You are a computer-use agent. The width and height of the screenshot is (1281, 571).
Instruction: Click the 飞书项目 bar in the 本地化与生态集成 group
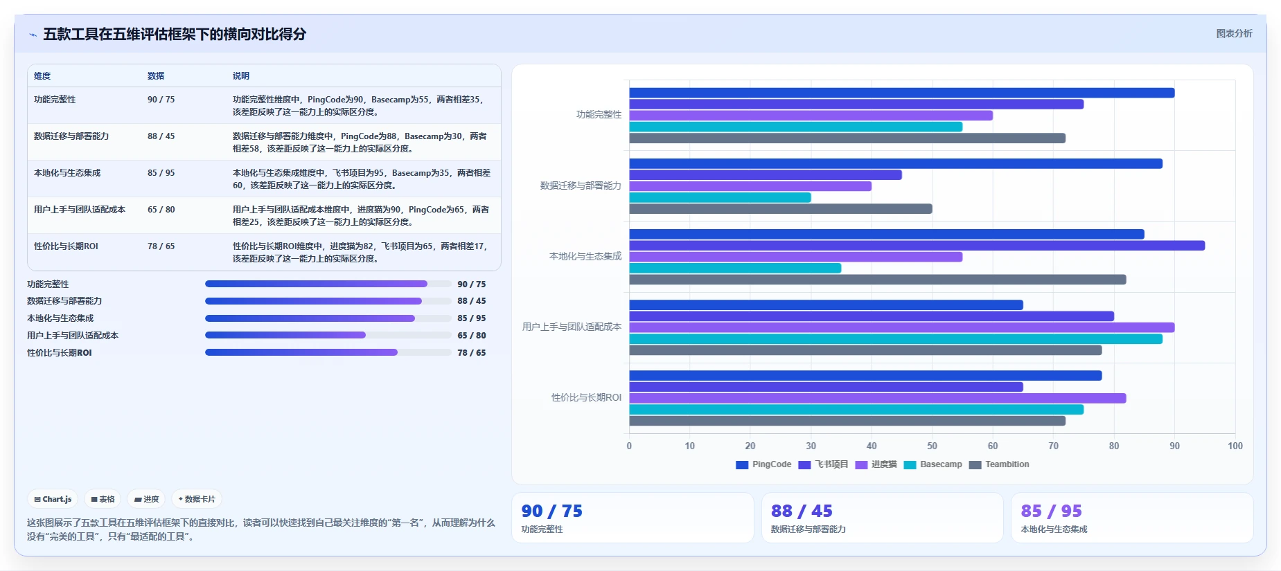[917, 246]
